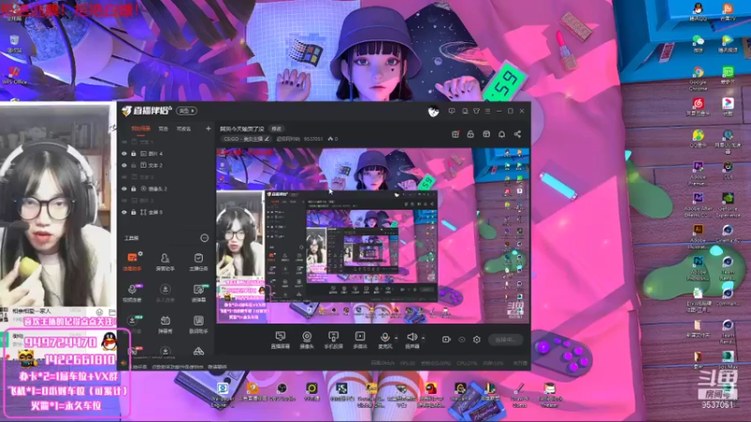Click the room number 9537051 text
The image size is (751, 422).
(314, 139)
